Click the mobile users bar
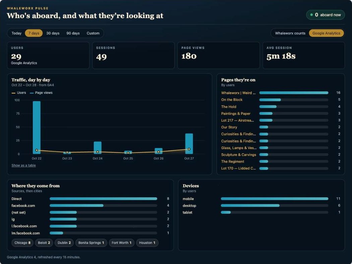This screenshot has width=352, height=264. point(275,199)
